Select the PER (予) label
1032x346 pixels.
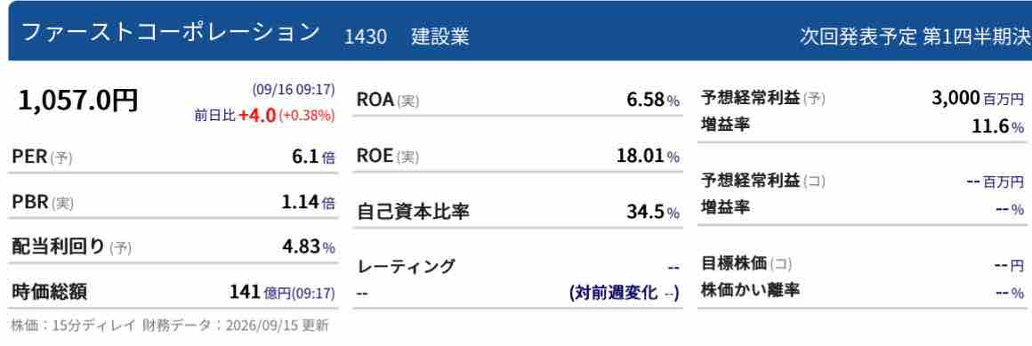click(x=42, y=157)
